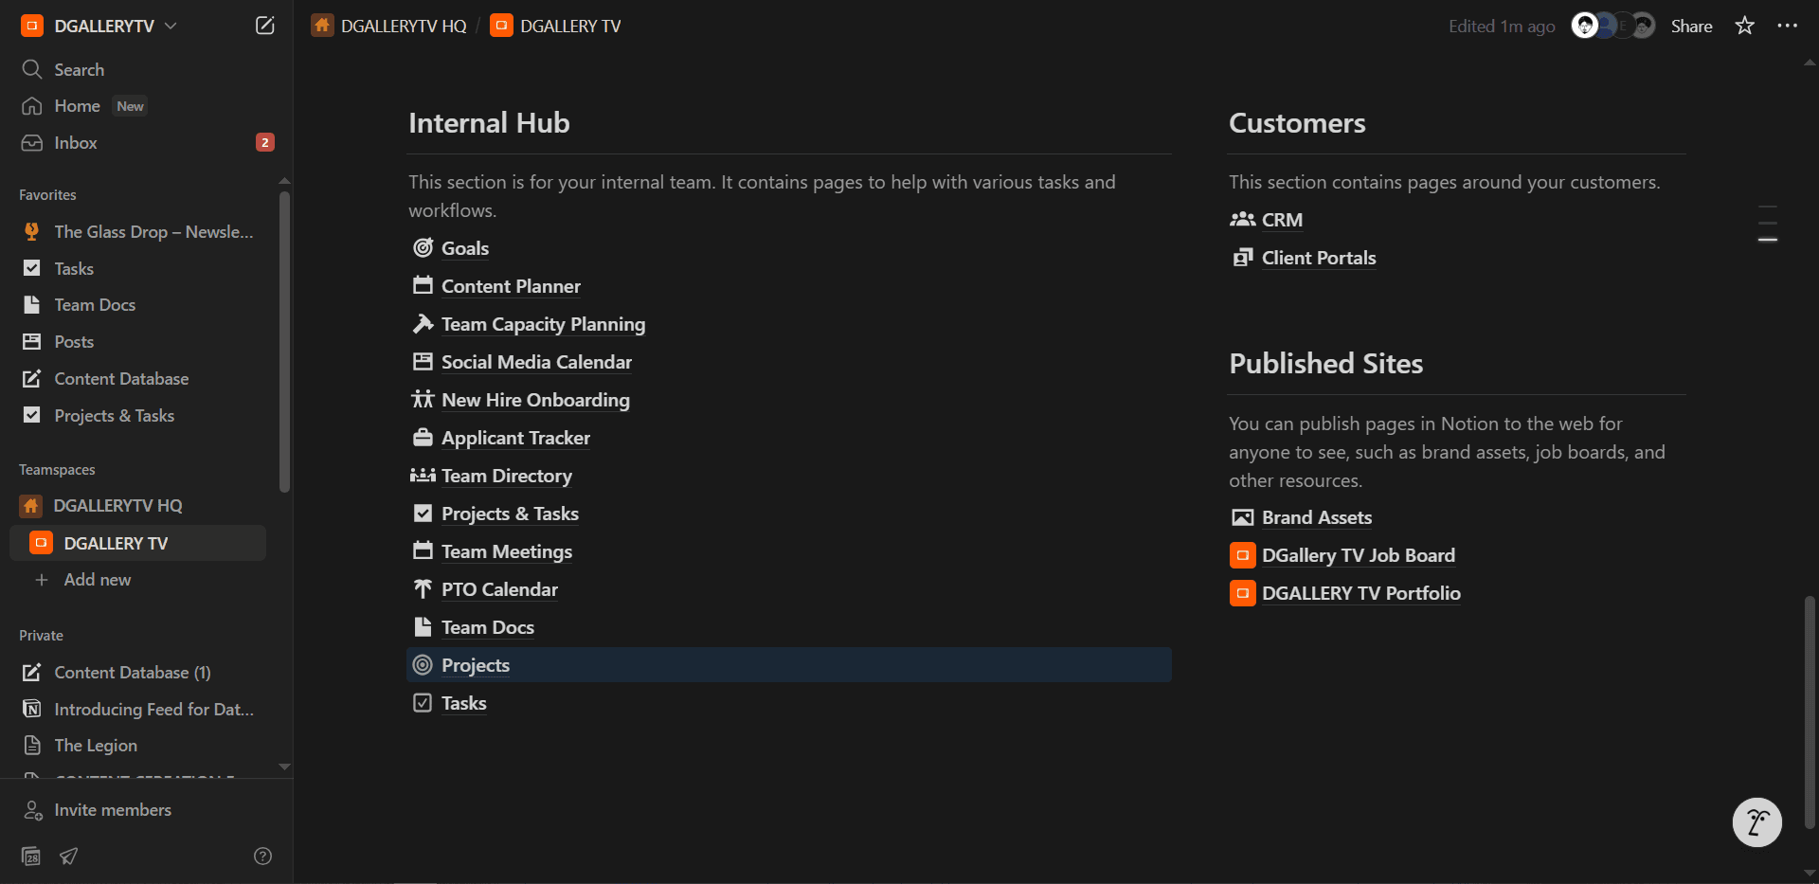Click the new page compose icon
This screenshot has width=1819, height=884.
pyautogui.click(x=265, y=26)
